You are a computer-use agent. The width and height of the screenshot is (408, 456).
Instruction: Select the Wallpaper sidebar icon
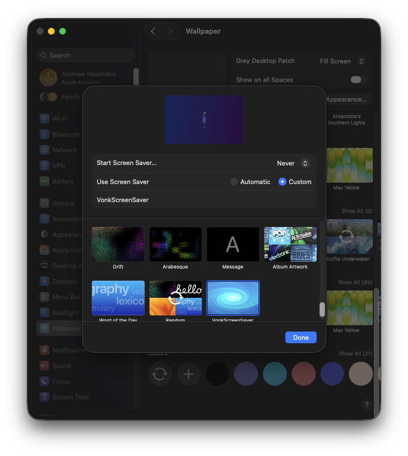click(x=44, y=329)
